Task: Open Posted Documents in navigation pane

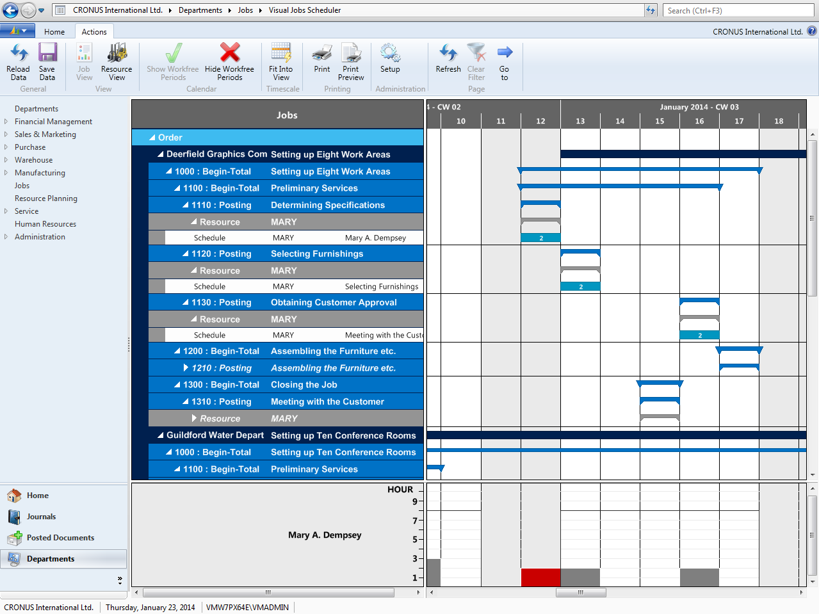Action: tap(60, 538)
